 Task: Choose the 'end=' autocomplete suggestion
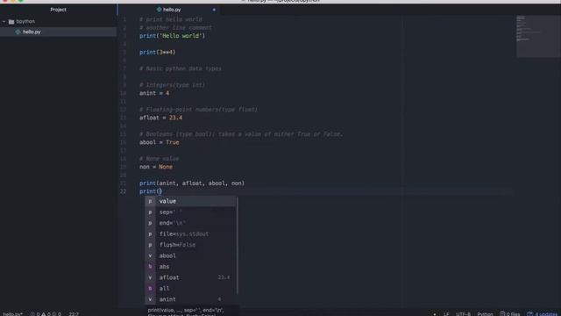tap(190, 223)
